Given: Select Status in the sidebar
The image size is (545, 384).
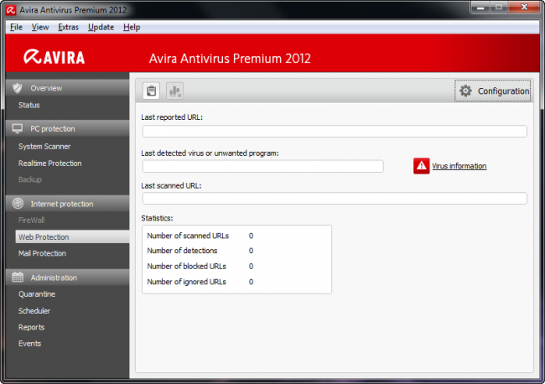Looking at the screenshot, I should [29, 105].
